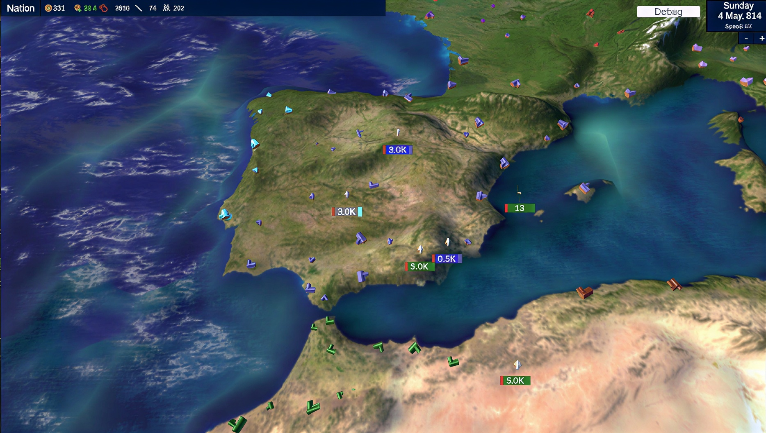Open the Debug panel
Screen dimensions: 766x433
coord(668,11)
